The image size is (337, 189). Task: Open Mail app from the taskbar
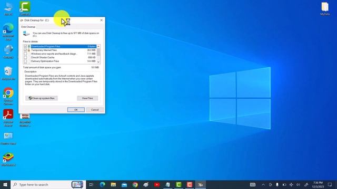coord(124,184)
